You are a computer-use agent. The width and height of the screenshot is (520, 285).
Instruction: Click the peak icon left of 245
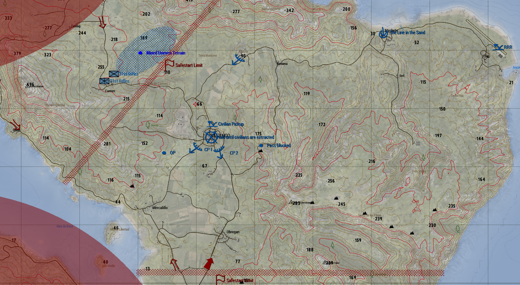tap(336, 198)
